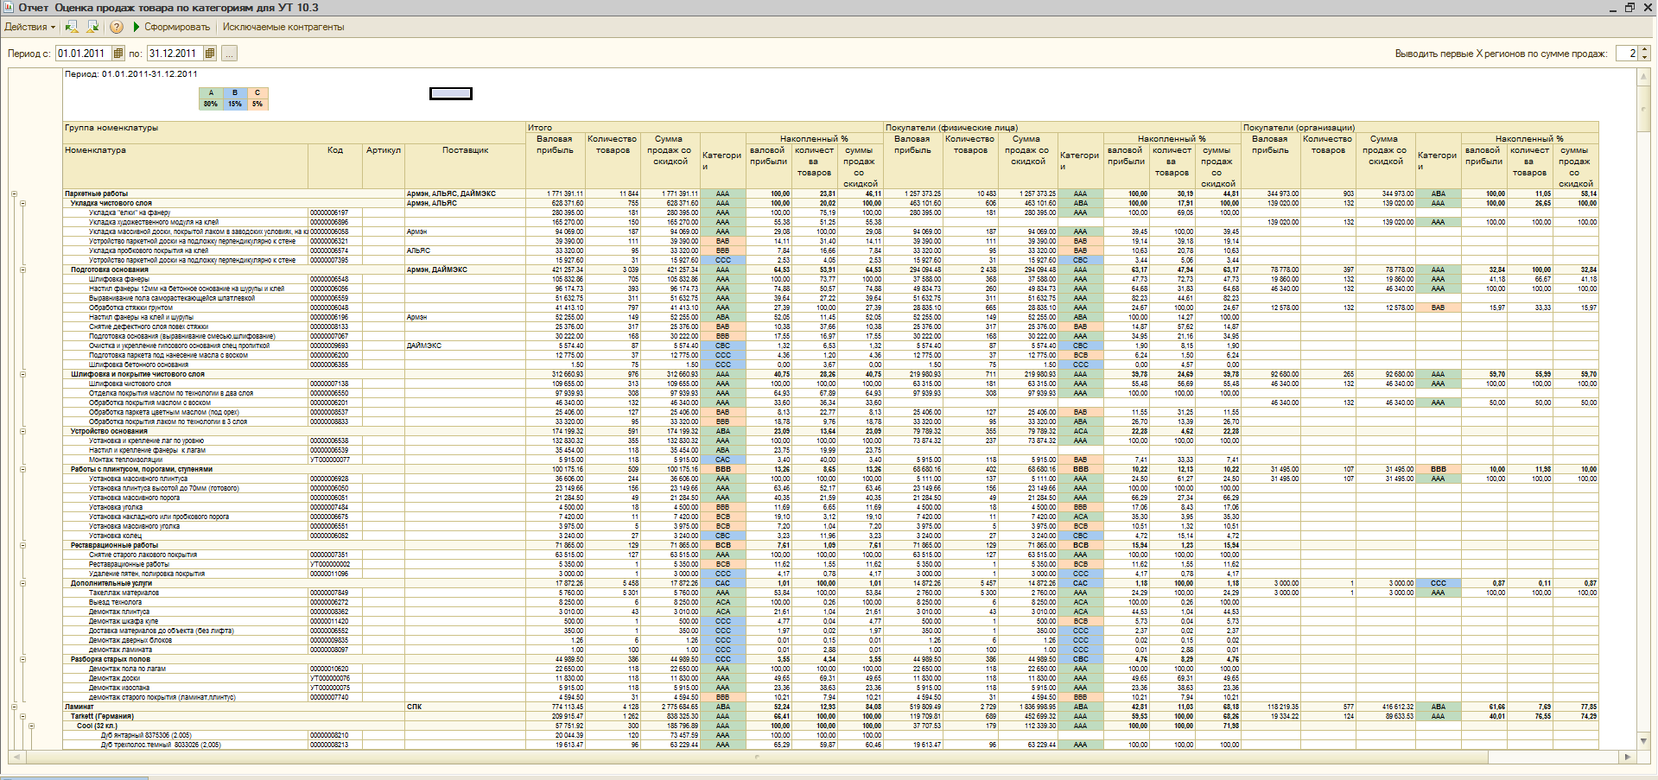The image size is (1658, 780).
Task: Select the Покупатели (физические лица) header
Action: coord(1063,127)
